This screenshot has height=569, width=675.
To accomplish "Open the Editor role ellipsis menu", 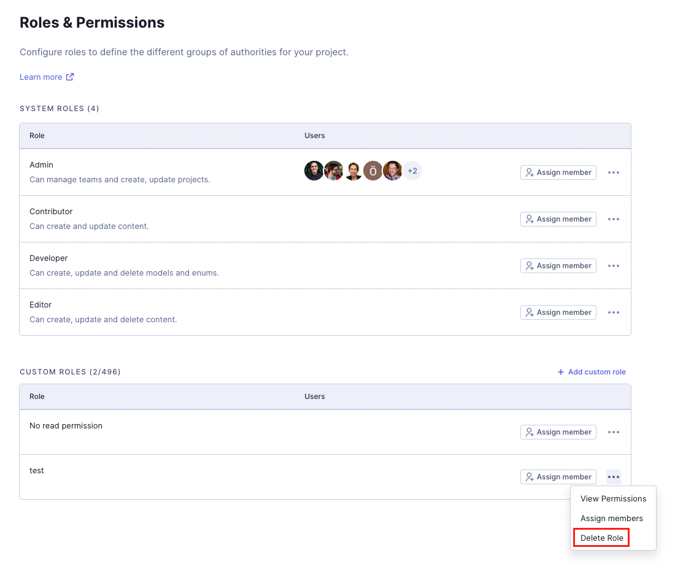I will click(613, 312).
